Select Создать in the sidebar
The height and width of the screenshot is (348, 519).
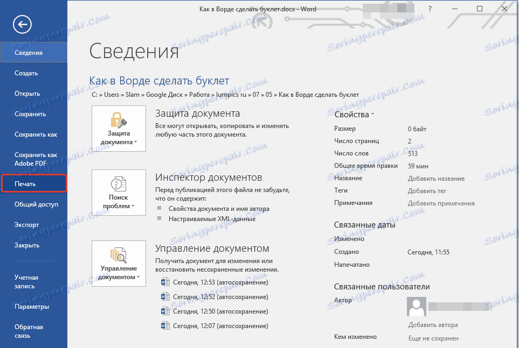(x=34, y=73)
